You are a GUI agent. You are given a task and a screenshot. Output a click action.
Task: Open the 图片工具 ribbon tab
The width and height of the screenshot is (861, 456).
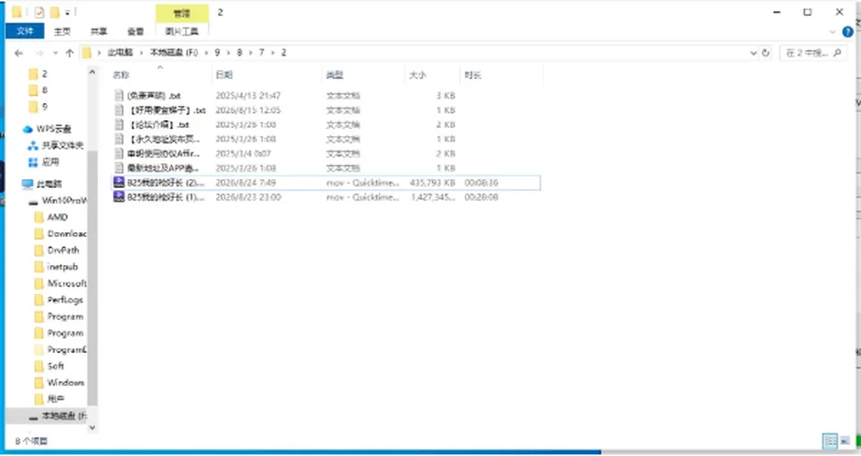coord(182,31)
